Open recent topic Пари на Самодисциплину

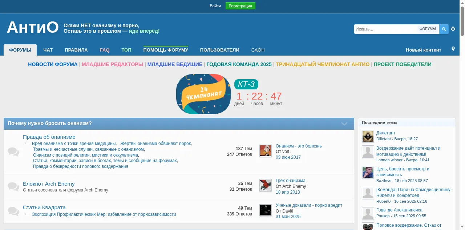coord(414,193)
